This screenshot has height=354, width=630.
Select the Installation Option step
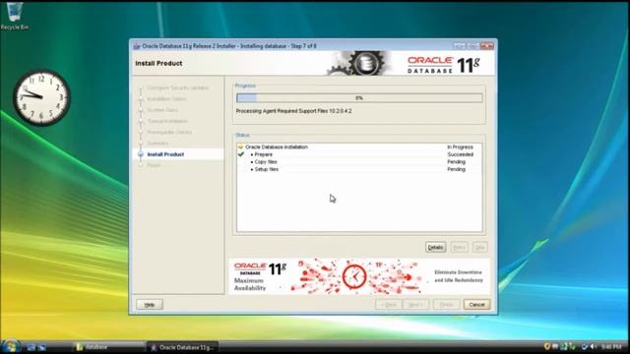(x=166, y=99)
